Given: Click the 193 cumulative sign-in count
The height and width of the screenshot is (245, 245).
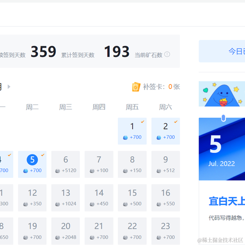Looking at the screenshot, I should [117, 52].
